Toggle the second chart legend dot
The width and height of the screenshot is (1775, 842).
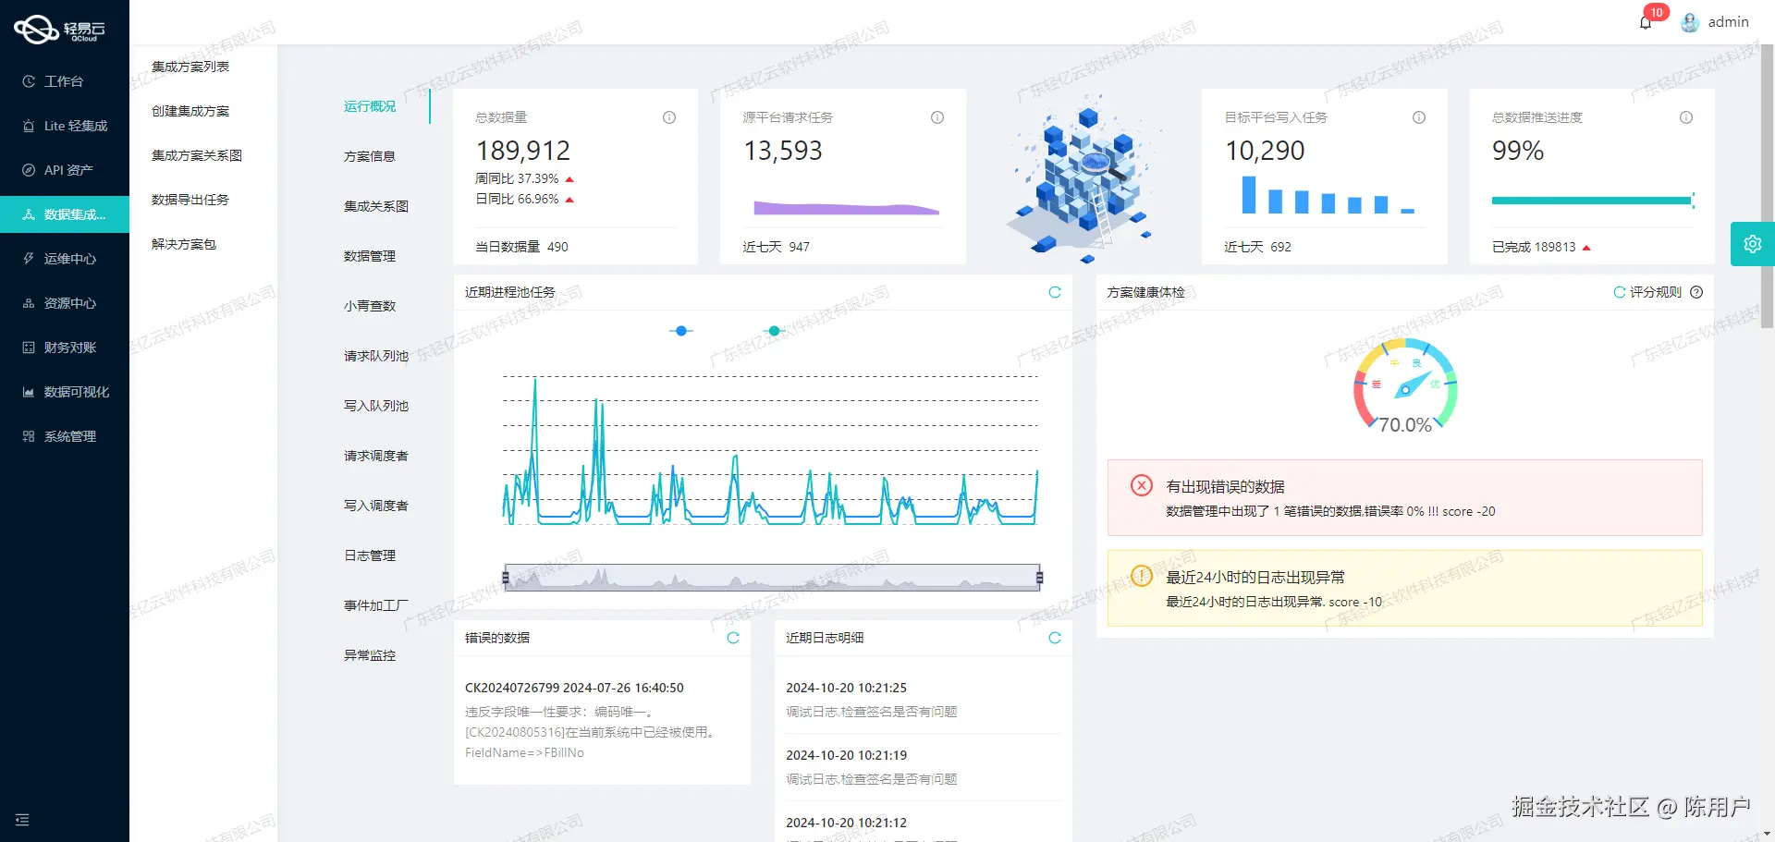774,330
